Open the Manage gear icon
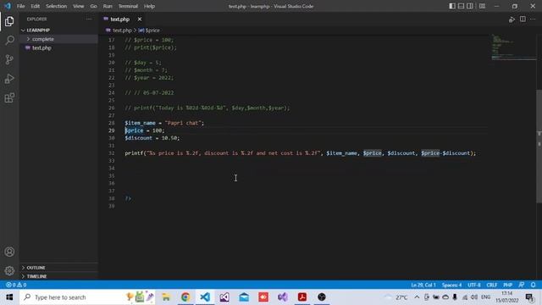The width and height of the screenshot is (542, 305). point(9,271)
